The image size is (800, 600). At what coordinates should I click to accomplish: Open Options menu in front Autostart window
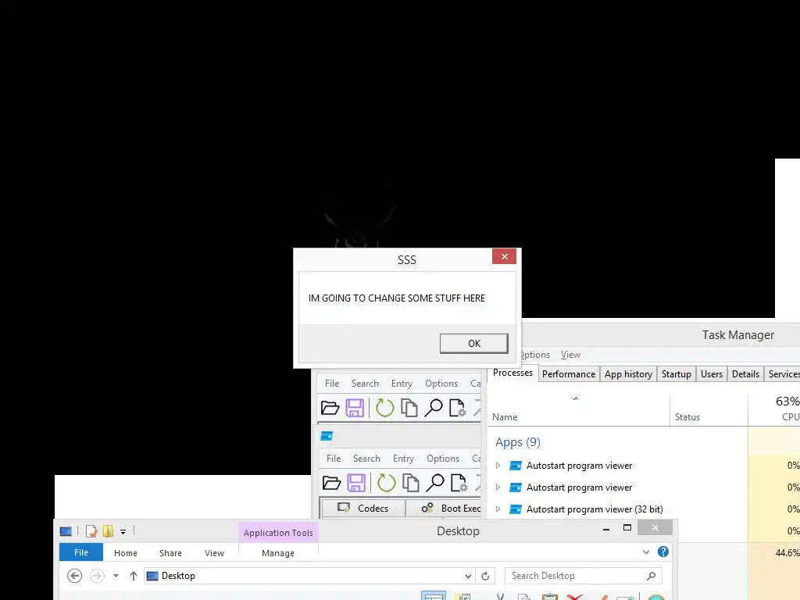(x=443, y=458)
